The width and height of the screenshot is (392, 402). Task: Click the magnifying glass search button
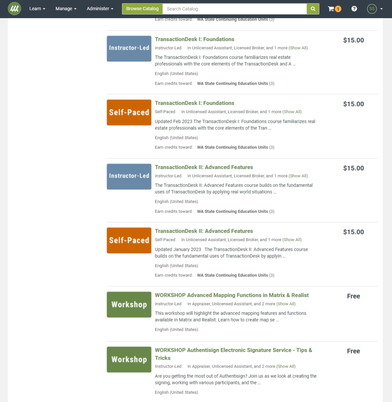coord(313,9)
